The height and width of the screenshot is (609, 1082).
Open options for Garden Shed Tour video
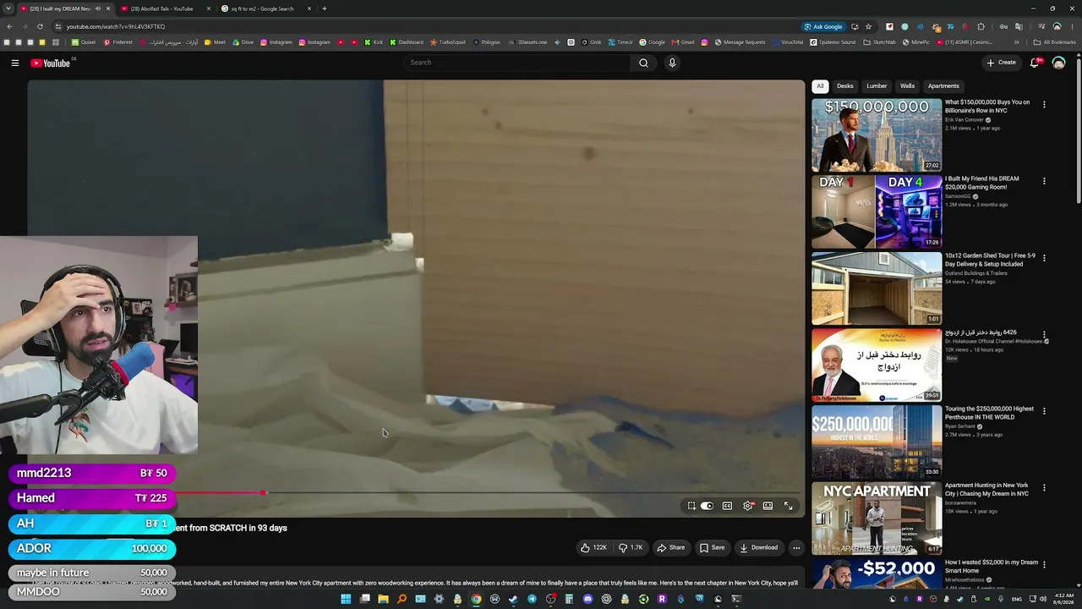(1044, 257)
